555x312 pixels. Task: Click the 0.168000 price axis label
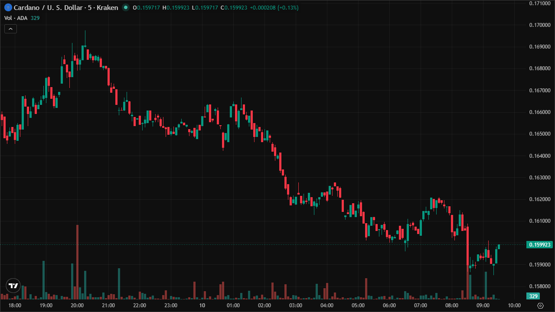pos(540,68)
